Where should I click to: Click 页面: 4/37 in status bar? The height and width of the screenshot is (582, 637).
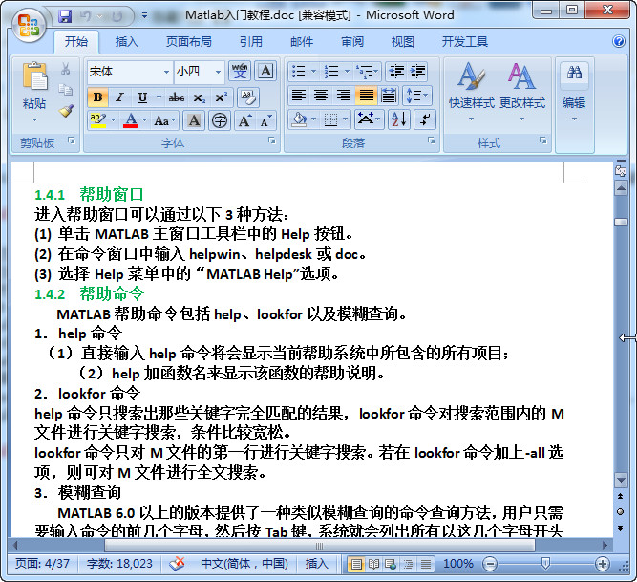(x=42, y=564)
